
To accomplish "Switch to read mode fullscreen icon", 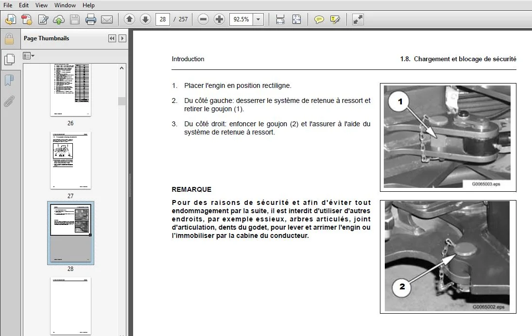I will (x=358, y=19).
